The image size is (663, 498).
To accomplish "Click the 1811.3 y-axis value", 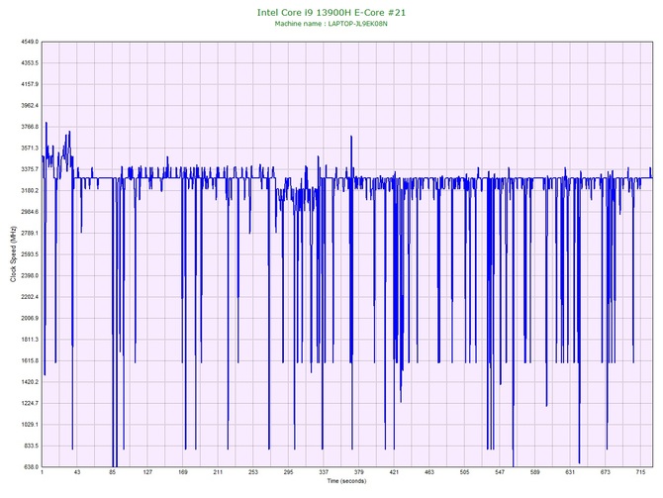I will point(30,340).
